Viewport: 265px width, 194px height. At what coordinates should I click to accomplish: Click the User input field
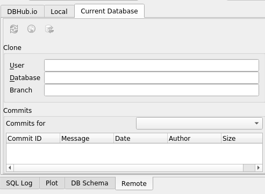(x=152, y=66)
